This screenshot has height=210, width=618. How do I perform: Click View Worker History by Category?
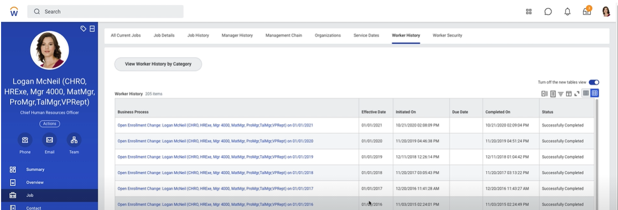coord(158,64)
